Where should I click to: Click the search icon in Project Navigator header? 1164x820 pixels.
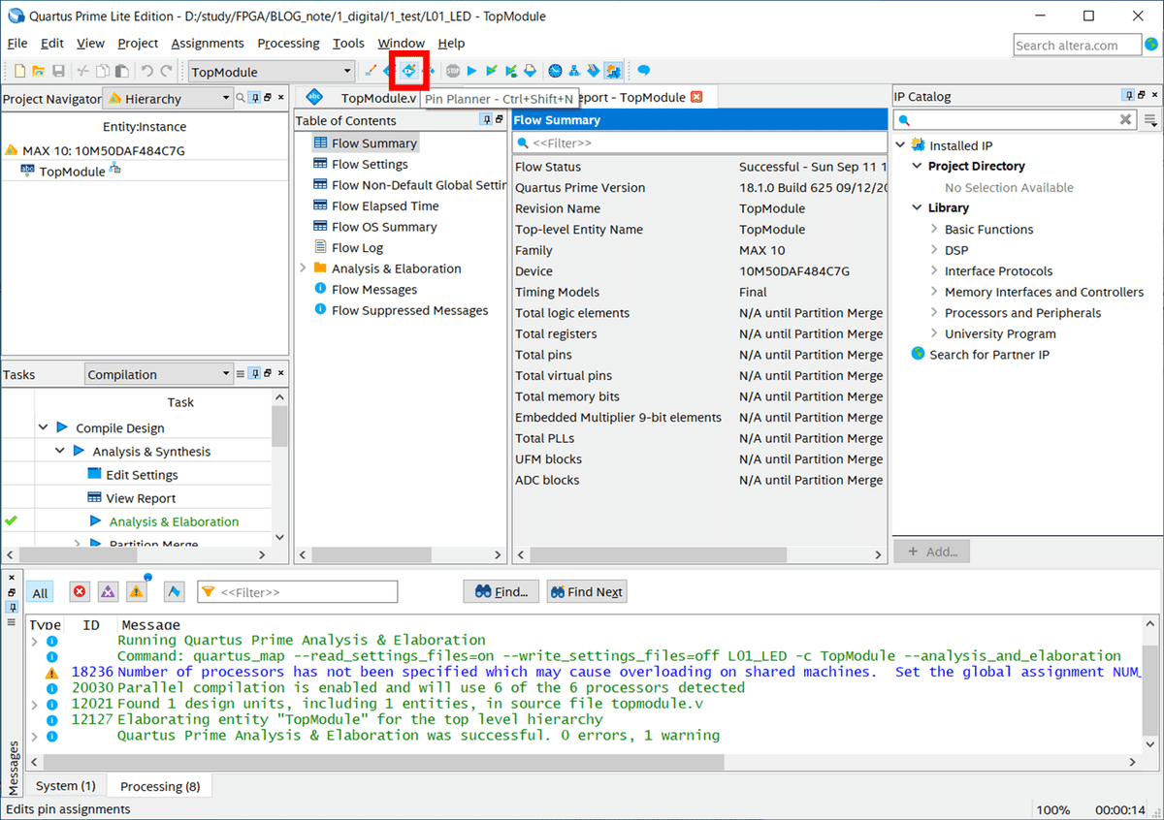point(240,98)
